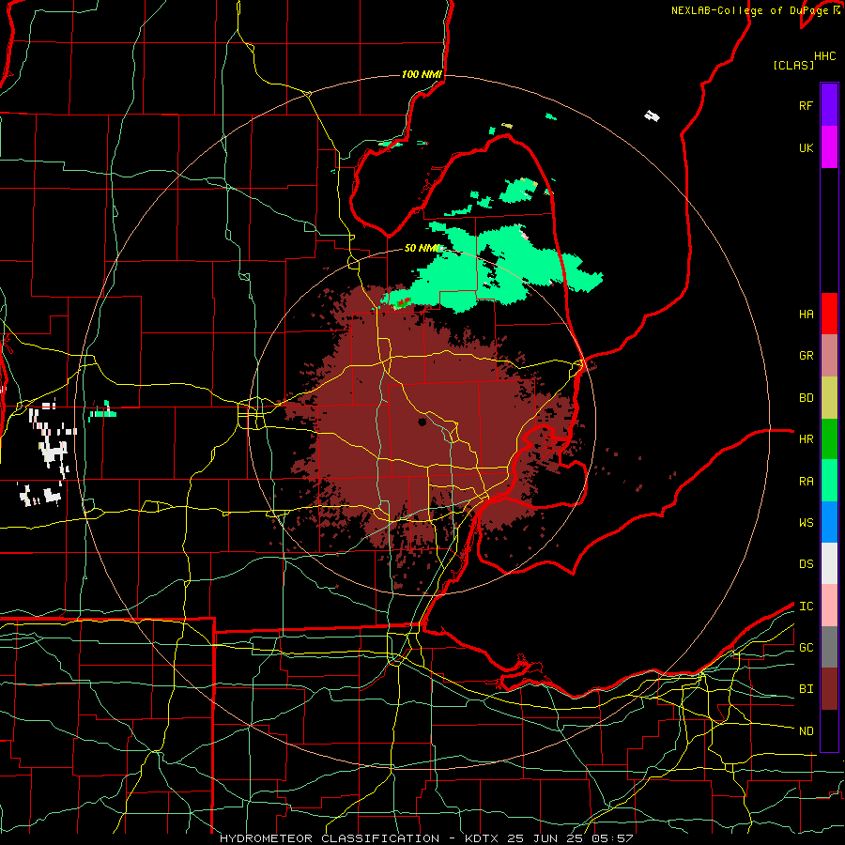Click the "HHC" product label
The image size is (845, 845).
tap(825, 56)
